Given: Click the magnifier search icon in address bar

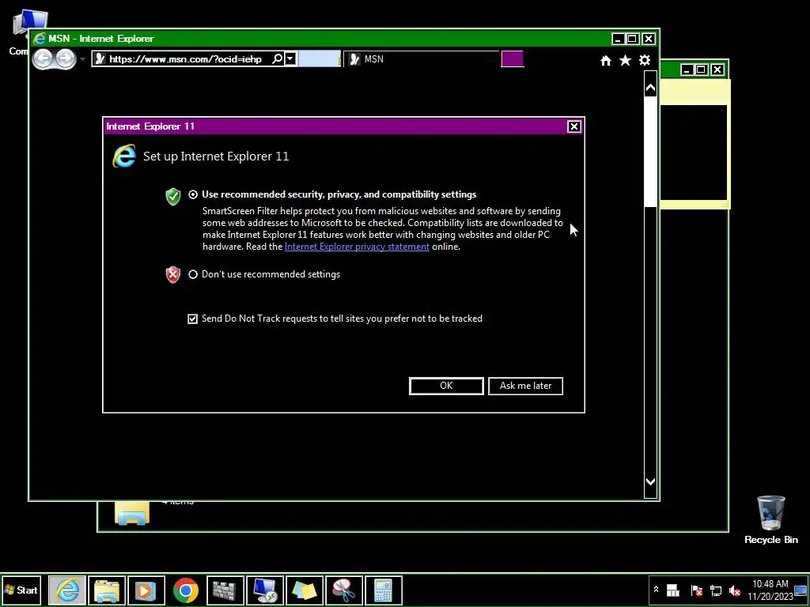Looking at the screenshot, I should click(x=278, y=58).
